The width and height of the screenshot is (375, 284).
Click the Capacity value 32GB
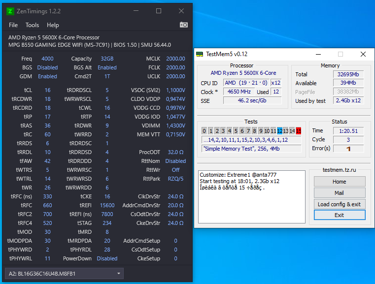tap(107, 59)
